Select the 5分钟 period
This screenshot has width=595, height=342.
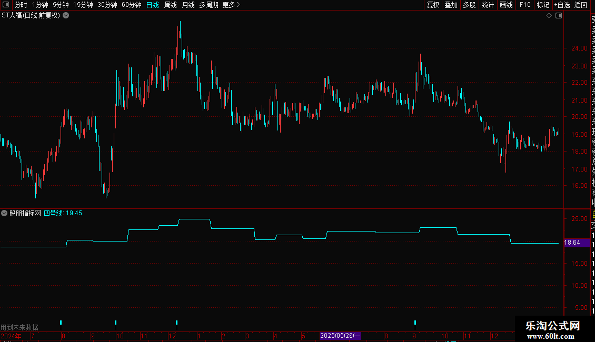click(x=61, y=5)
